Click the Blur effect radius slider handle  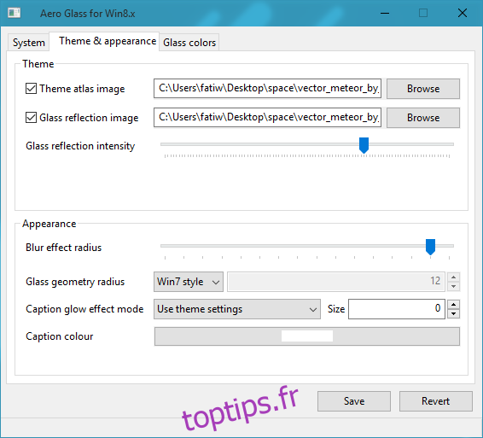pyautogui.click(x=430, y=247)
